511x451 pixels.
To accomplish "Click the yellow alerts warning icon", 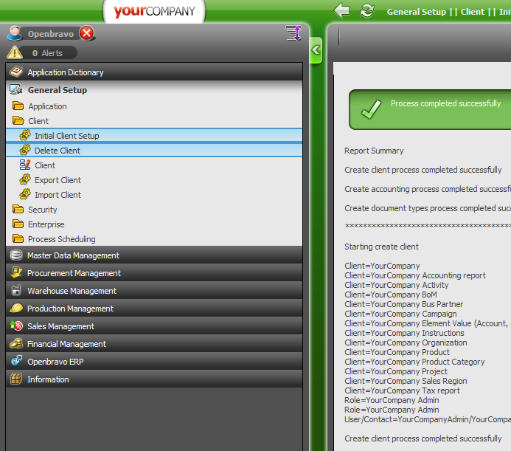I will pos(15,52).
